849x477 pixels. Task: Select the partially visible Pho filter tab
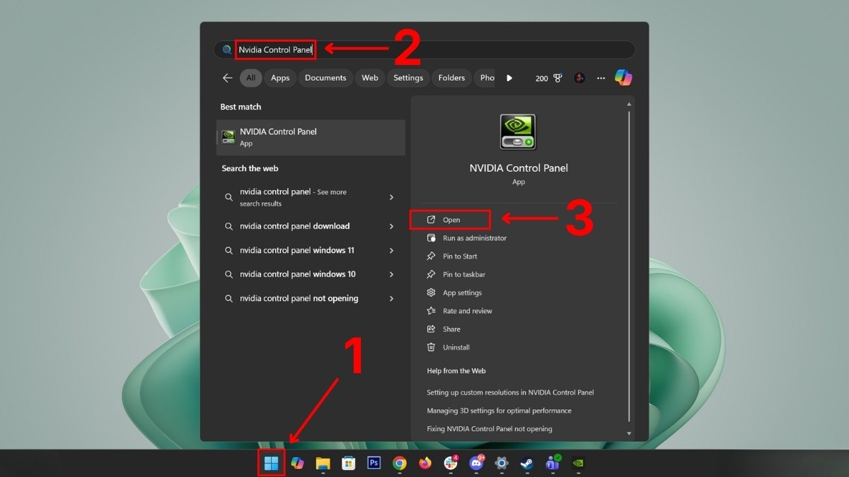tap(486, 78)
